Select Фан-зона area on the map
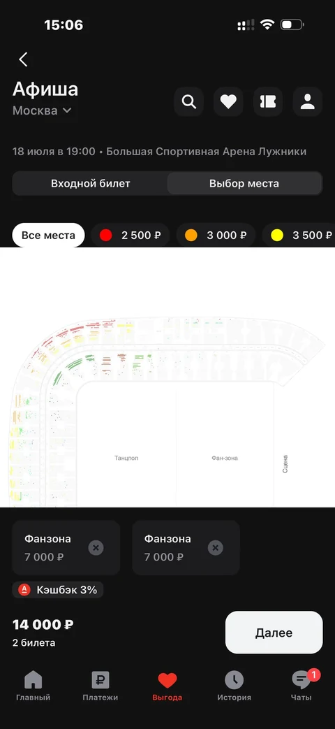Viewport: 335px width, 729px height. pyautogui.click(x=225, y=458)
